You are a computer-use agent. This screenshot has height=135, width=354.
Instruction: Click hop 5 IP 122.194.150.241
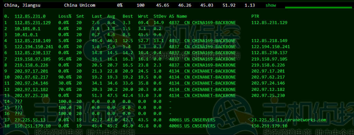pyautogui.click(x=34, y=47)
